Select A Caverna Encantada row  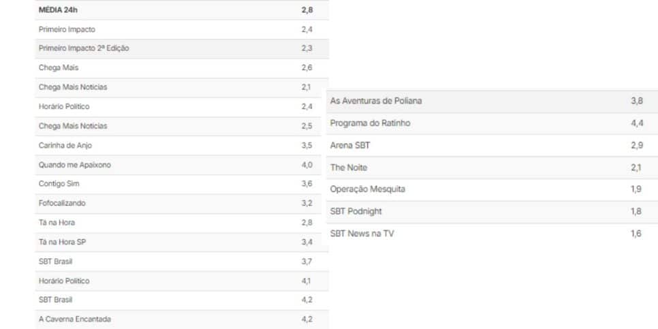click(x=182, y=319)
